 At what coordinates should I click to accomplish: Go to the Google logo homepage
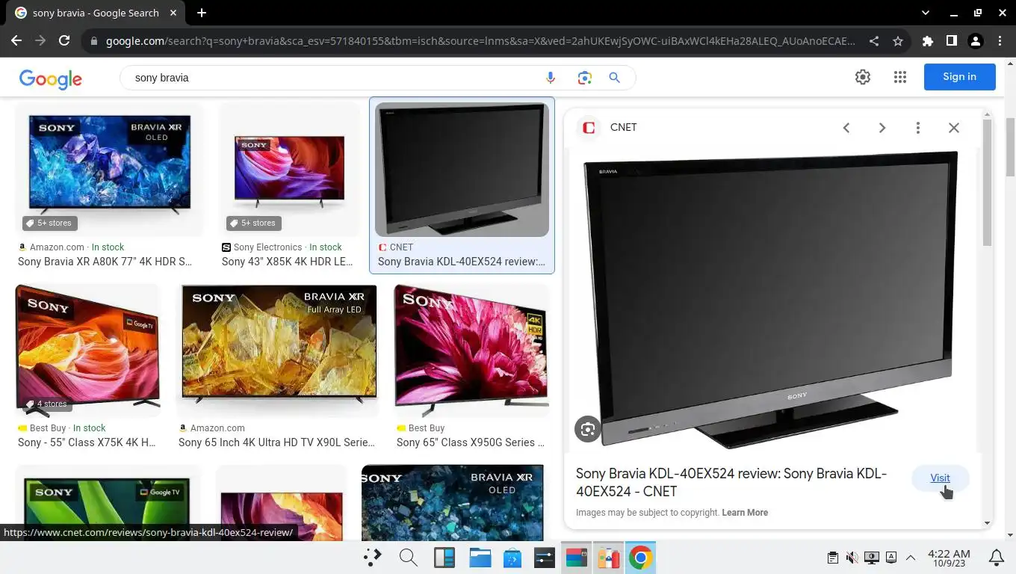[x=51, y=78]
